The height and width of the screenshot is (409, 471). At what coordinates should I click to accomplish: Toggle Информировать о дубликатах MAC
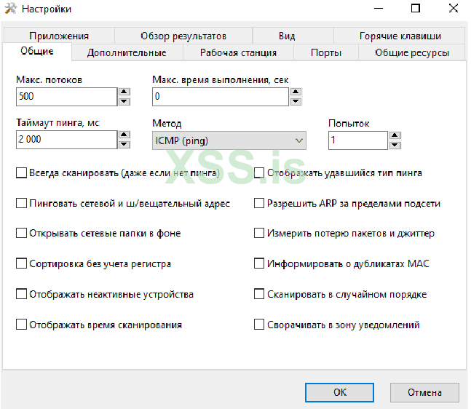pyautogui.click(x=259, y=263)
